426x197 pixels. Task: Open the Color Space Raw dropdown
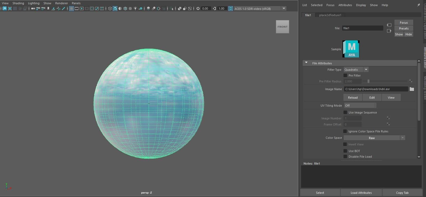click(374, 138)
